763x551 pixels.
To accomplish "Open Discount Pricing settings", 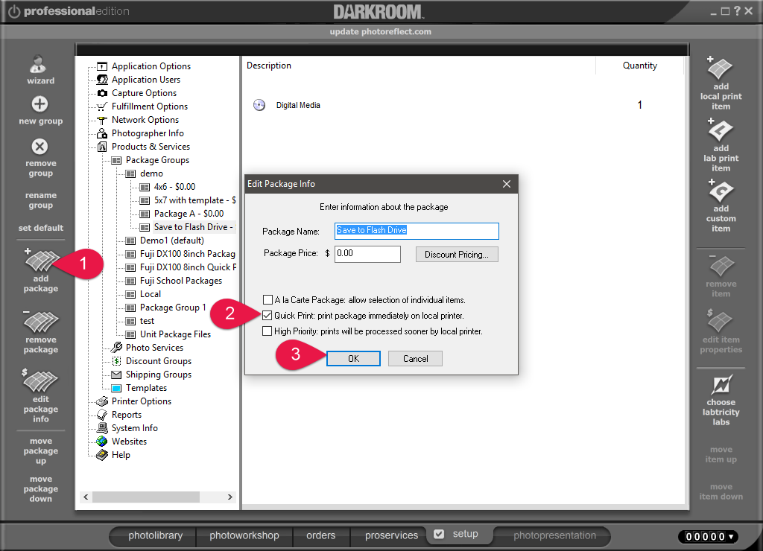I will pos(457,255).
